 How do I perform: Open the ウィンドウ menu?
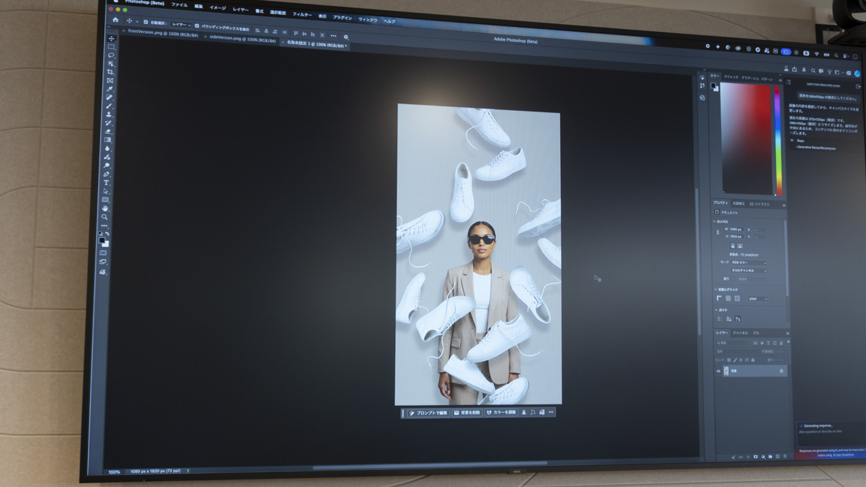click(368, 20)
